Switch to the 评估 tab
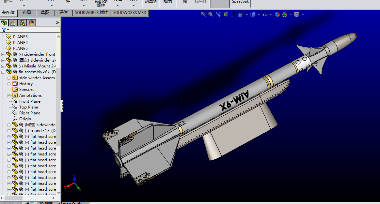 point(63,13)
